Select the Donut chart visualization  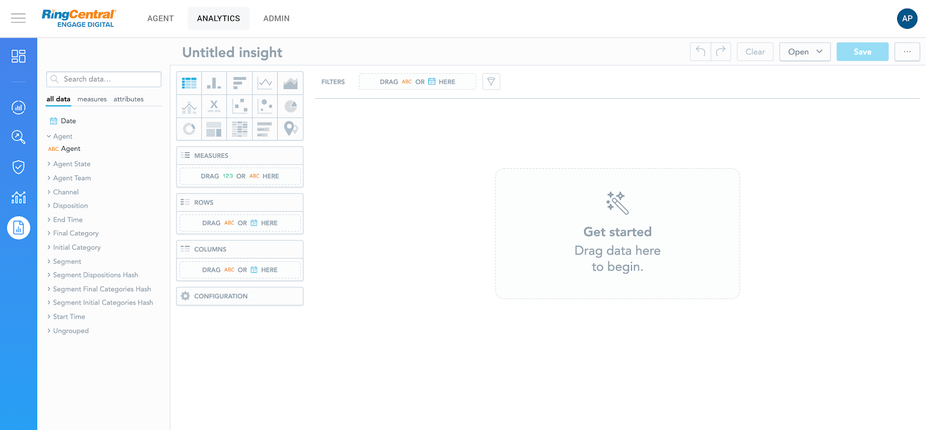[189, 129]
